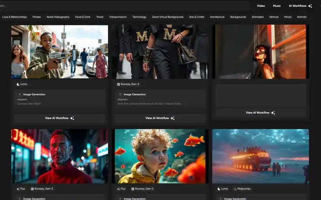Open the Zoom Virtual Backgrounds category
The height and width of the screenshot is (200, 321).
click(168, 17)
